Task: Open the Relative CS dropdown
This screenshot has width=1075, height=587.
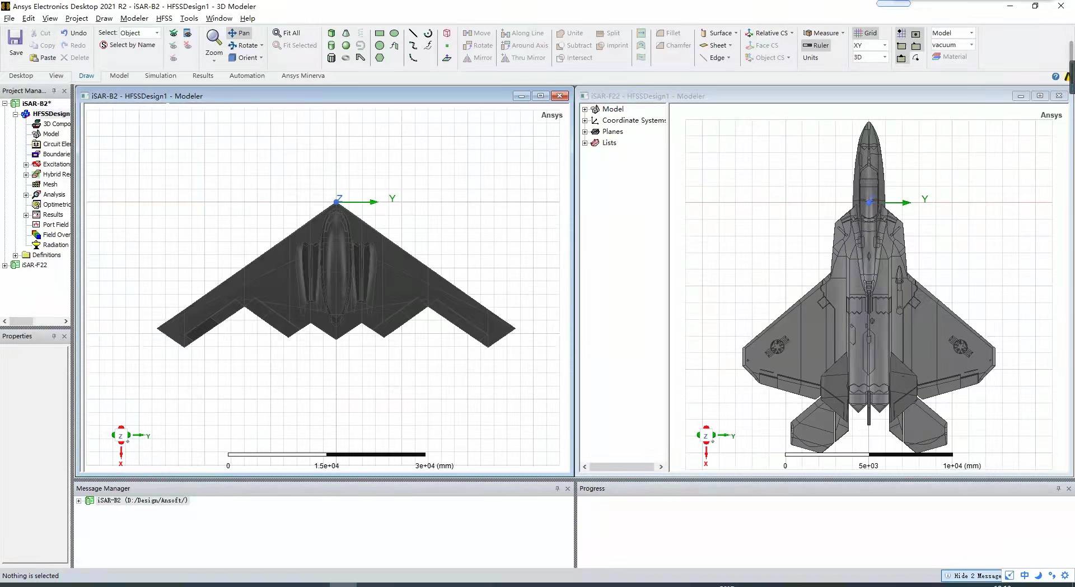Action: pos(769,33)
